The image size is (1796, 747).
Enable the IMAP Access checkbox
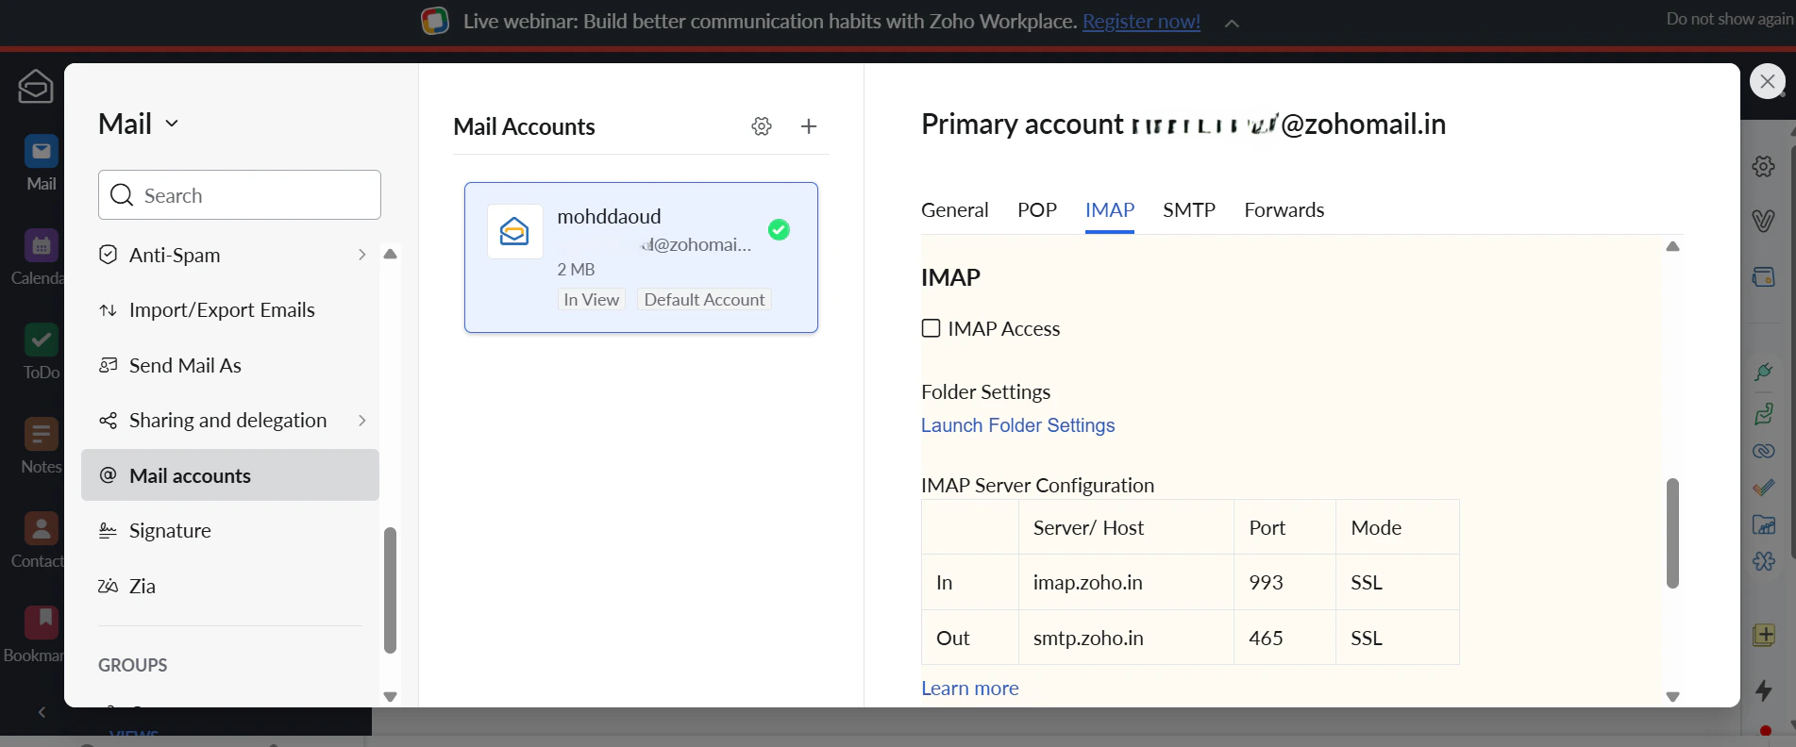click(x=931, y=328)
